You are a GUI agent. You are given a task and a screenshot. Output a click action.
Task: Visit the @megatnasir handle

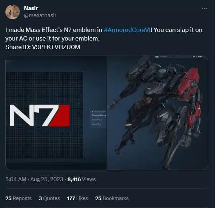[x=40, y=15]
